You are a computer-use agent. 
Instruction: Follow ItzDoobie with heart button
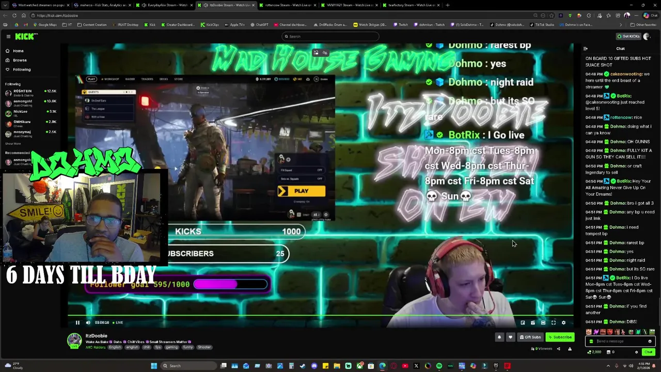tap(510, 337)
